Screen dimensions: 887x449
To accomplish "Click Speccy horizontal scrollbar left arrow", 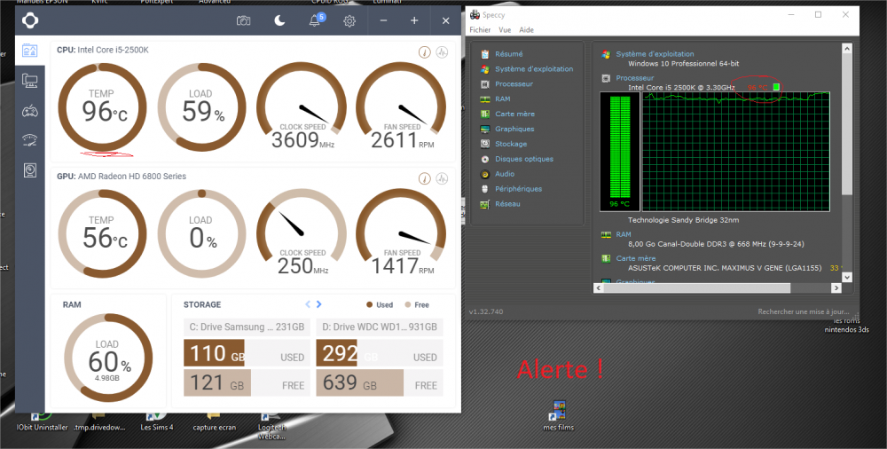I will [x=599, y=288].
